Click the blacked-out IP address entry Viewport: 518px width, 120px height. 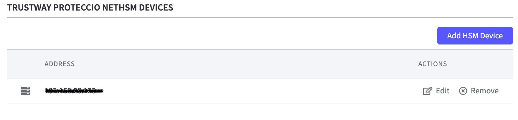pos(74,91)
